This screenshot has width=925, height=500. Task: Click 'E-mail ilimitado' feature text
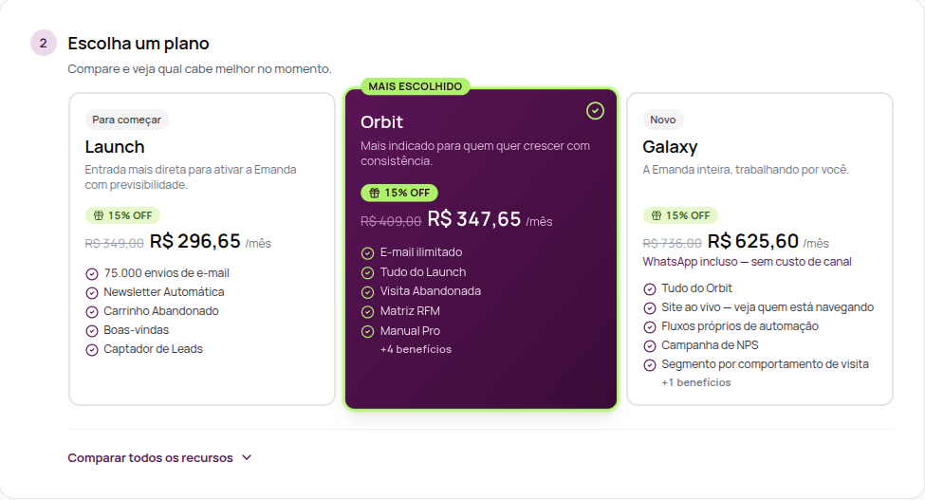[x=421, y=252]
